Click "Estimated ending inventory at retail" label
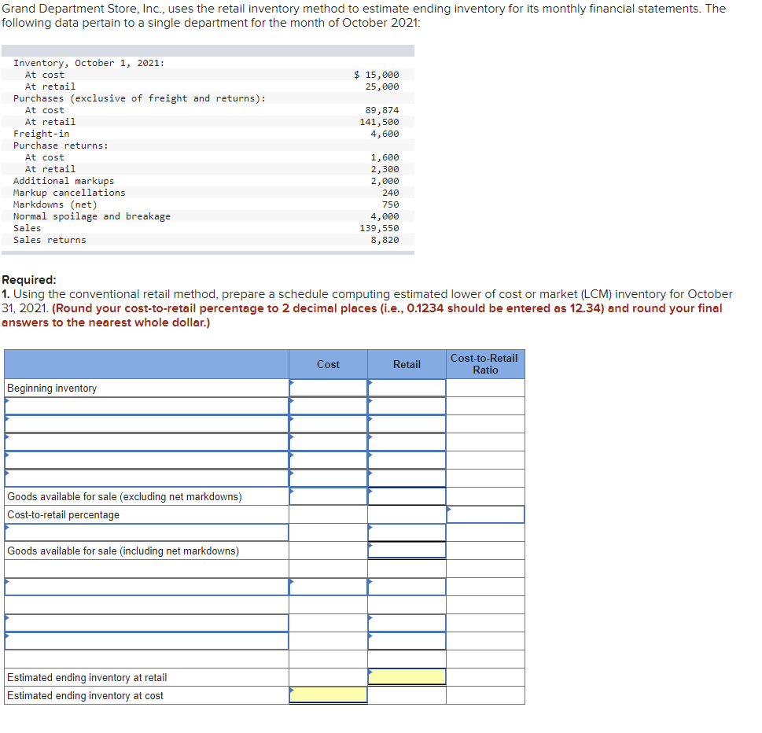Screen dimensions: 762x733 click(87, 678)
